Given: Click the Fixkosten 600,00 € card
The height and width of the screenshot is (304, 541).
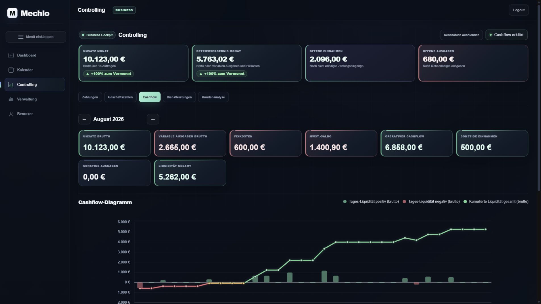Looking at the screenshot, I should pyautogui.click(x=266, y=143).
